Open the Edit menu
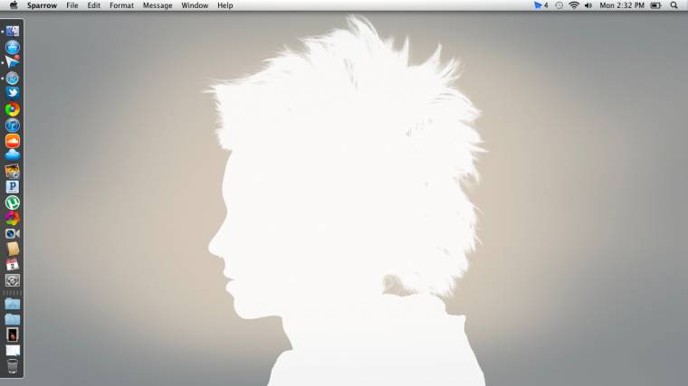Viewport: 688px width, 386px height. point(93,5)
